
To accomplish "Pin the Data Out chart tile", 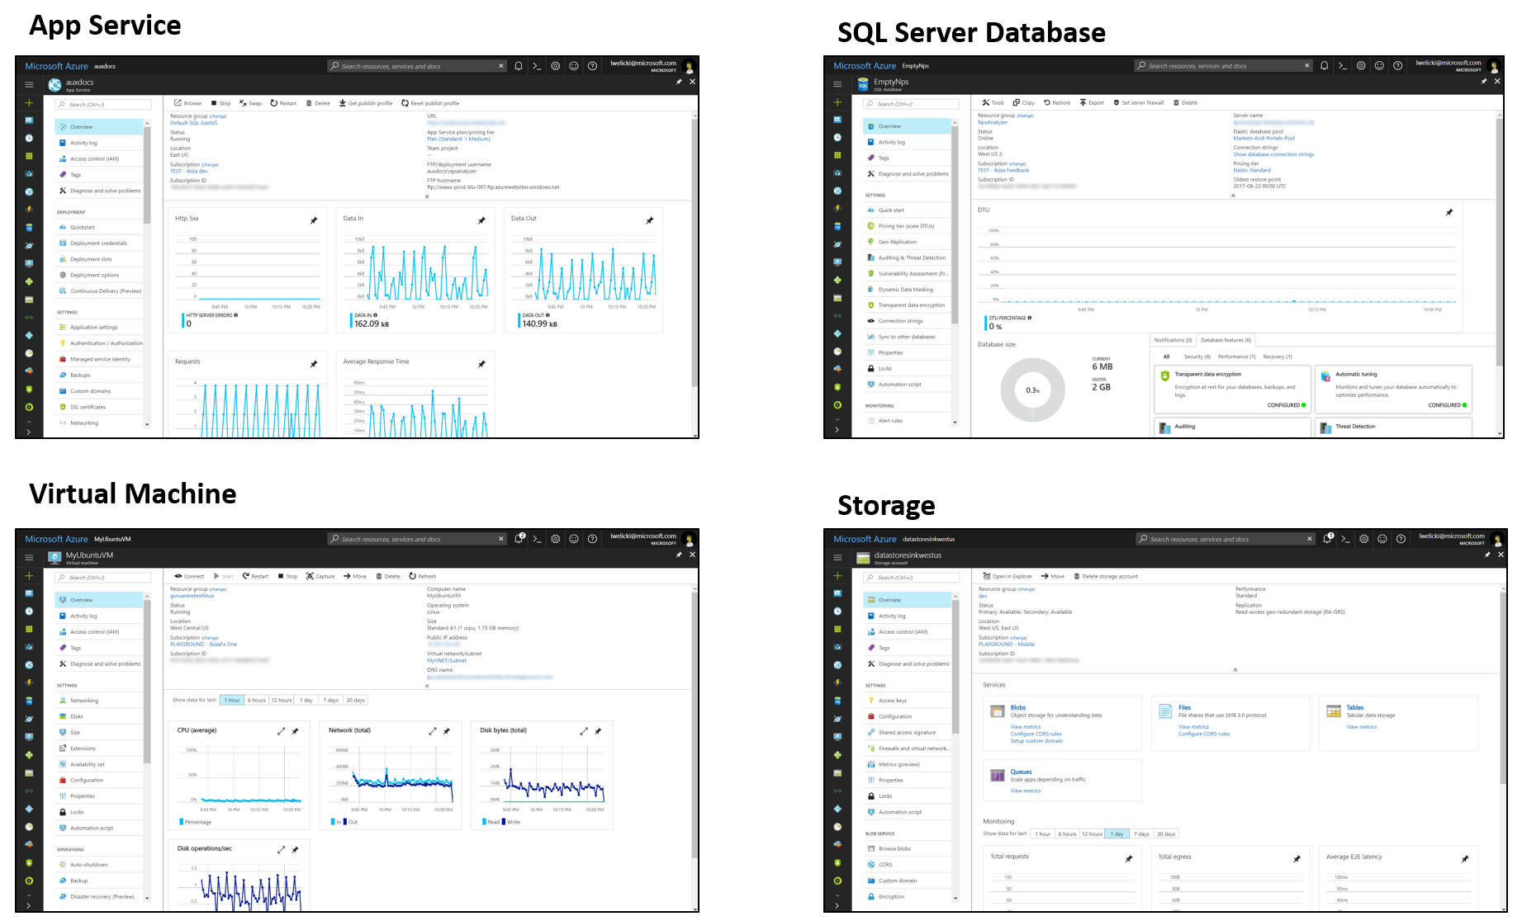I will click(x=650, y=220).
